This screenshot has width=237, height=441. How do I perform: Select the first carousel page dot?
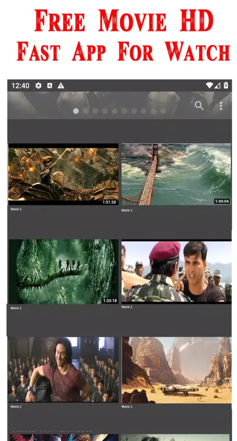(76, 111)
